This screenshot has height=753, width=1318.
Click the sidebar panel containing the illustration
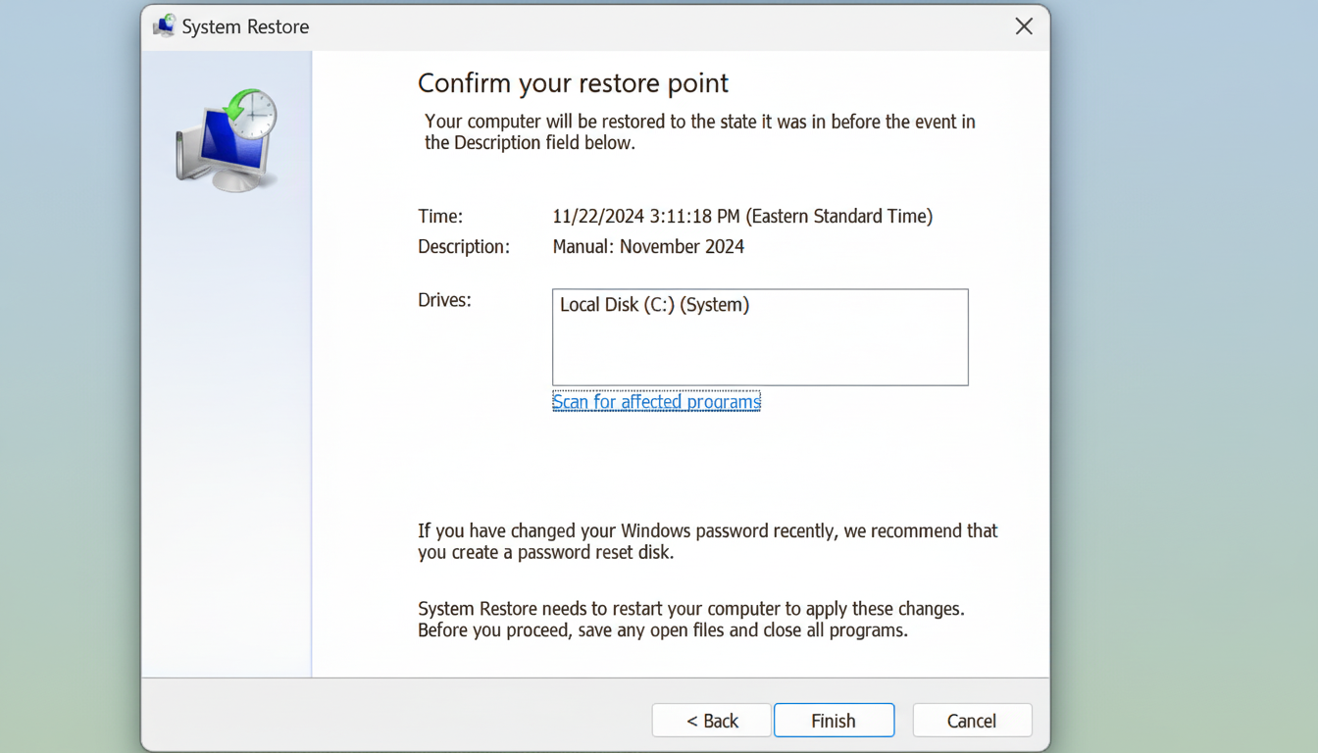coord(226,392)
